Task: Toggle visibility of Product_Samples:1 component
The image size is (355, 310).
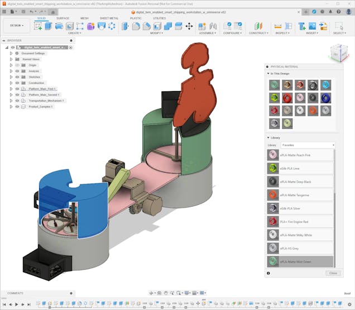Action: 17,107
